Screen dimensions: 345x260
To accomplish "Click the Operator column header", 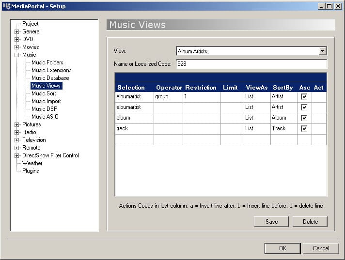I will pyautogui.click(x=169, y=88).
